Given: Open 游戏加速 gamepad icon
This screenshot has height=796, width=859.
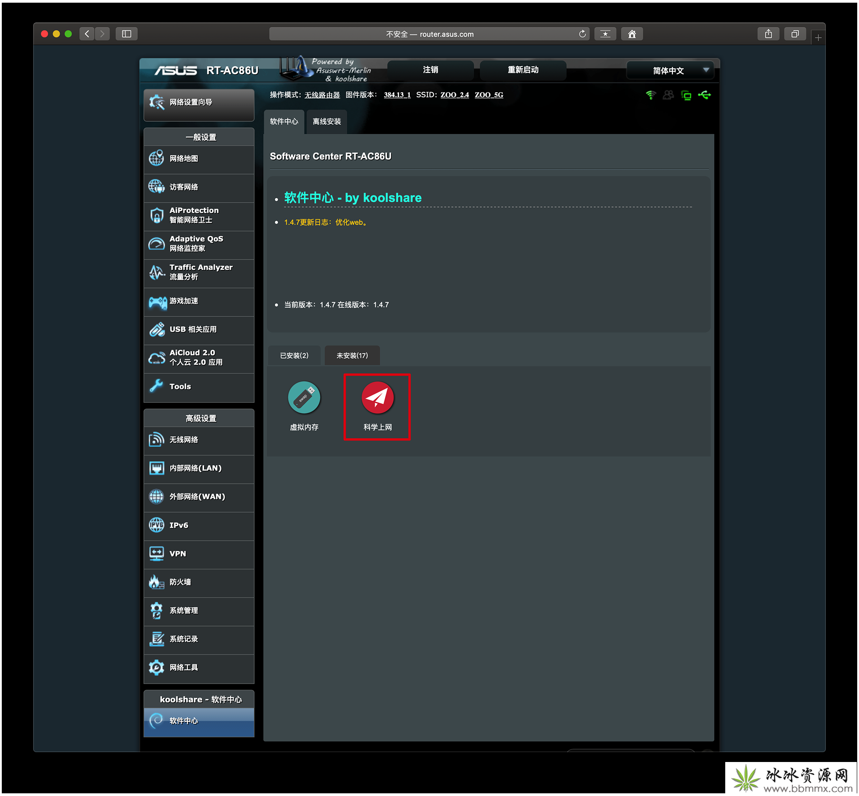Looking at the screenshot, I should click(157, 302).
